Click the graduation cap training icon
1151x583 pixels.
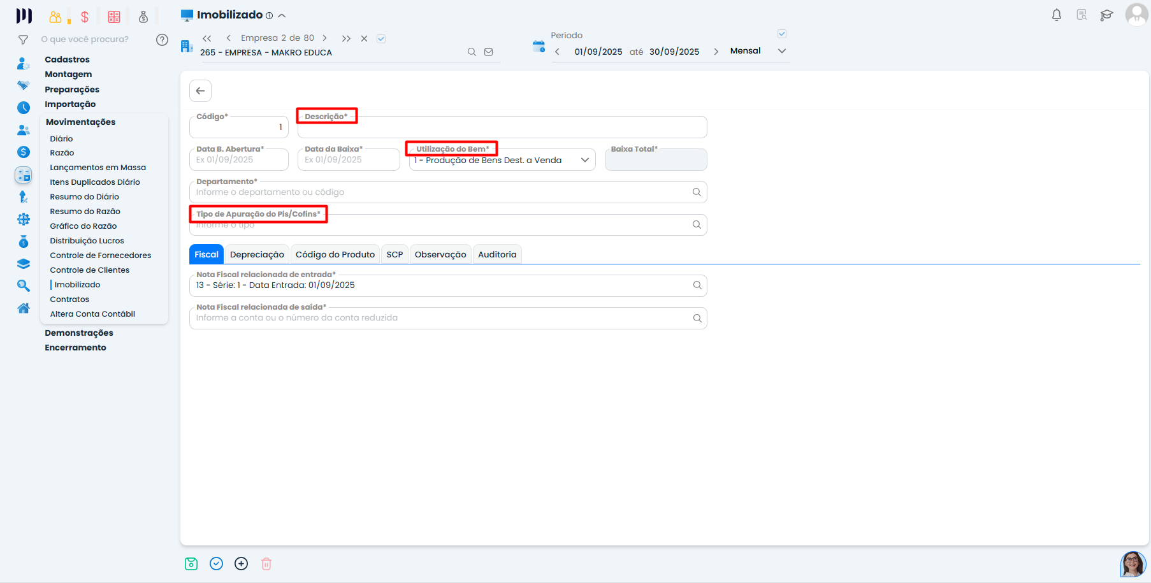1106,15
